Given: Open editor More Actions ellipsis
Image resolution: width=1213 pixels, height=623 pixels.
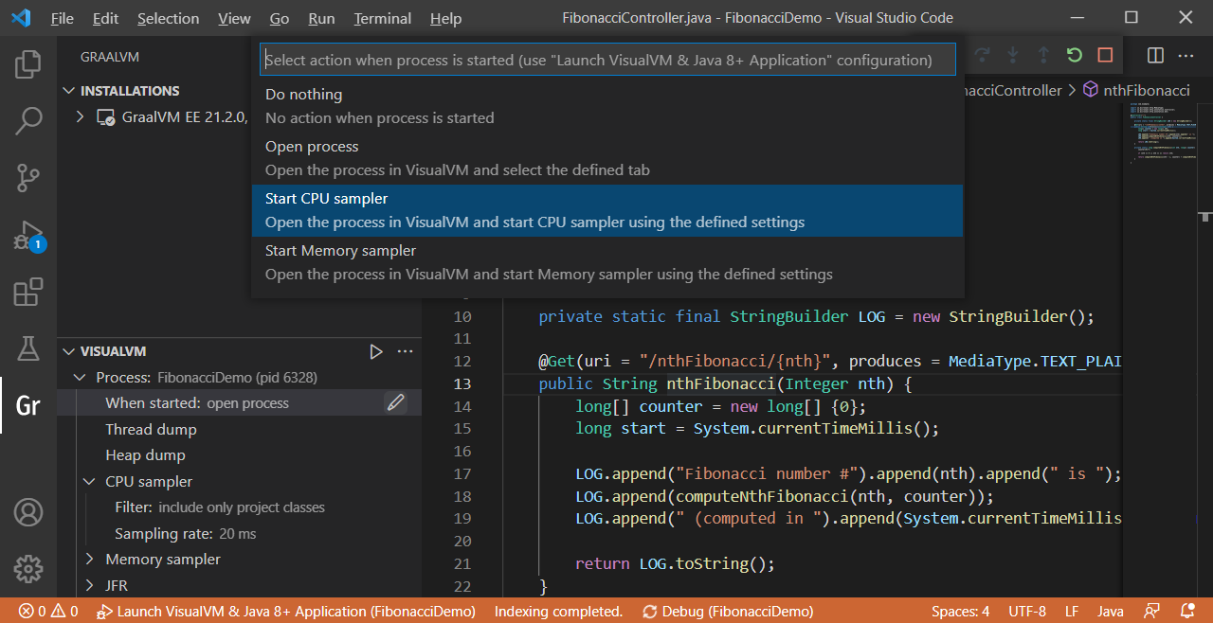Looking at the screenshot, I should pos(1186,55).
